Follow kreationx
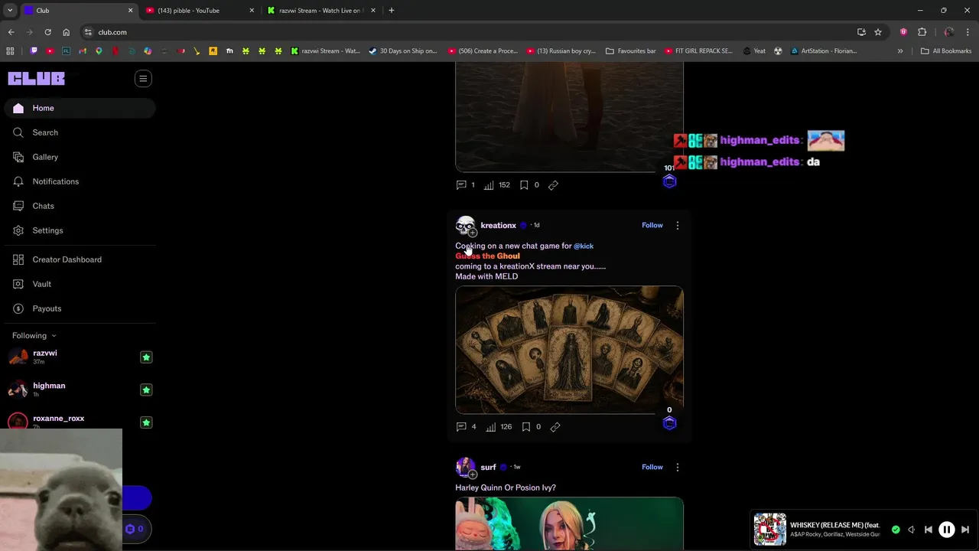 [x=652, y=225]
